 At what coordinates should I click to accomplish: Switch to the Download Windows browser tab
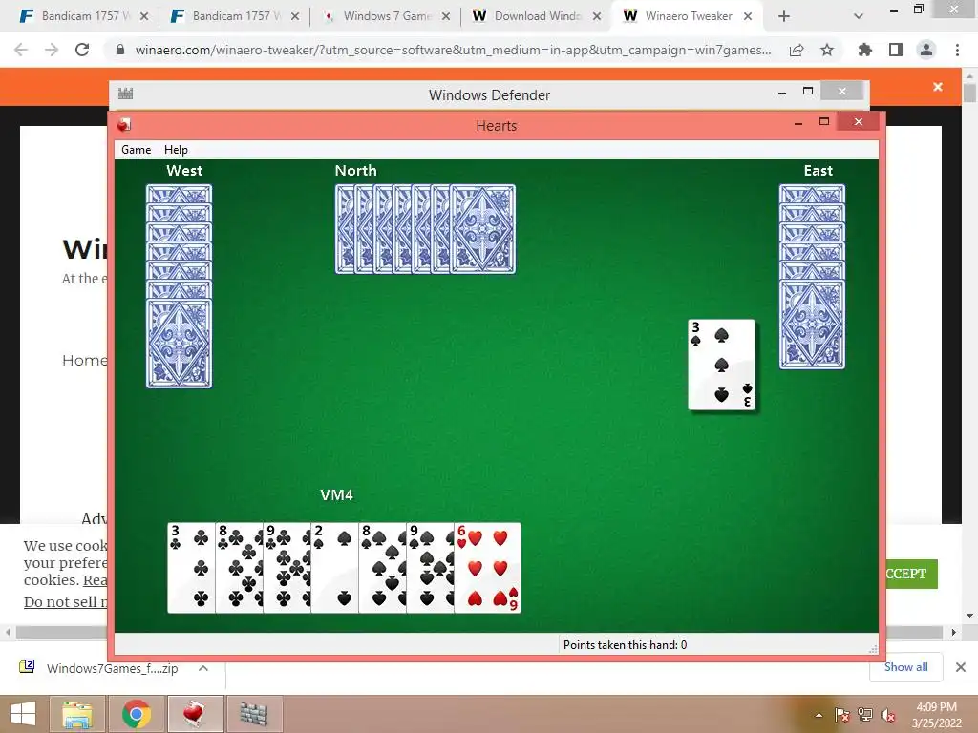pos(538,16)
